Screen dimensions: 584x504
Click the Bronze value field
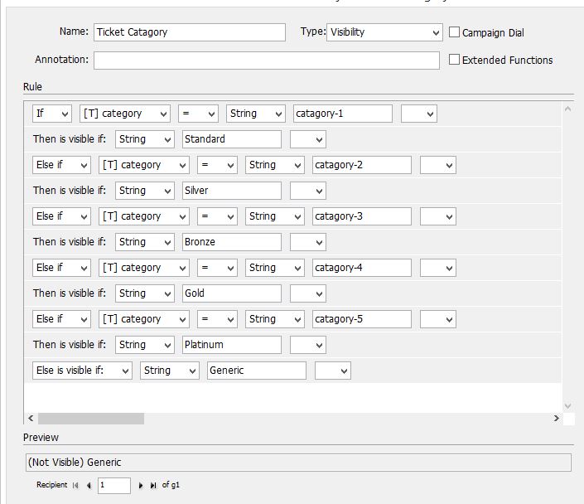(x=232, y=242)
